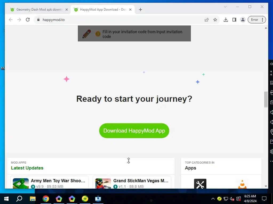Click the page scrollbar down arrow
This screenshot has height=204, width=273.
tap(266, 186)
